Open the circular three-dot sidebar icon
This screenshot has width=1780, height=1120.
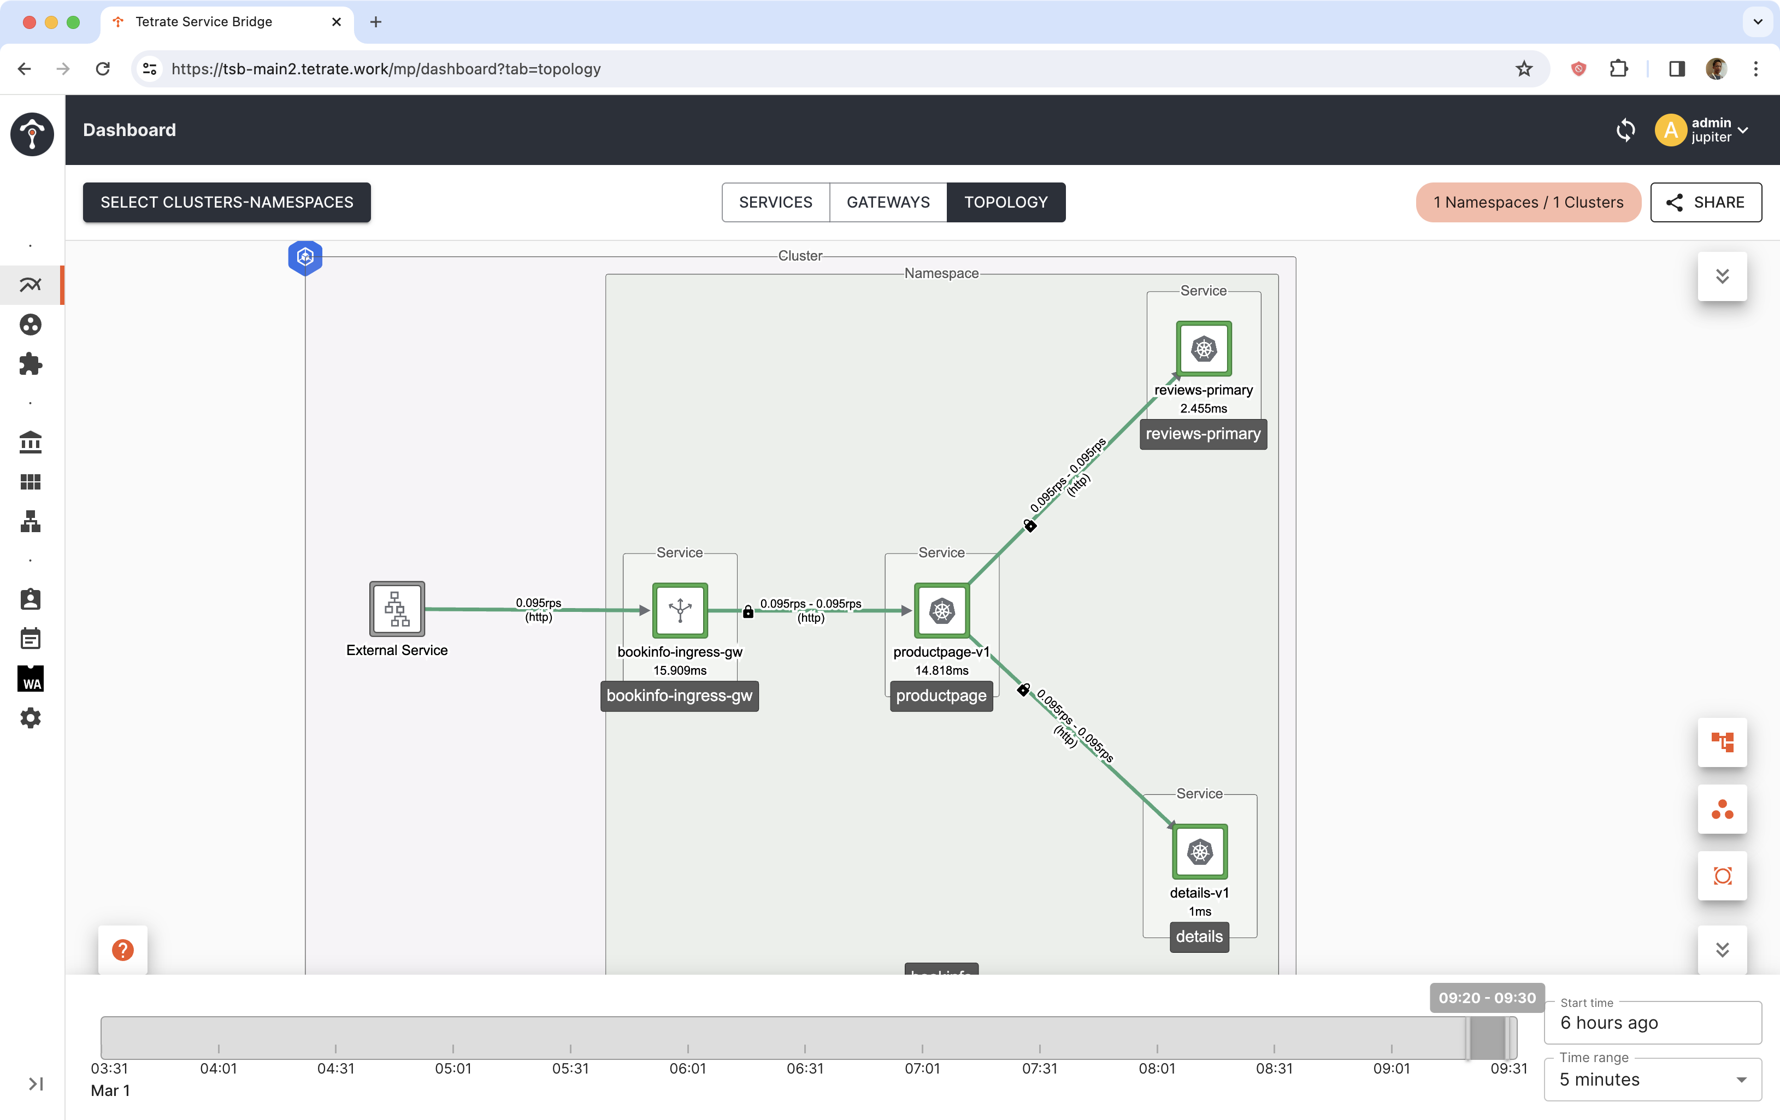pos(30,325)
